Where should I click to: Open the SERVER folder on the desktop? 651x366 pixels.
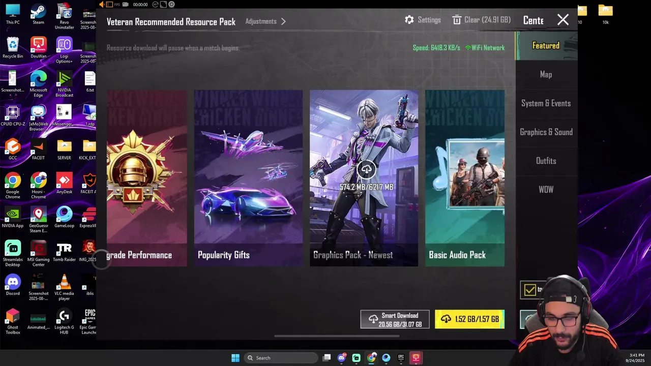(64, 150)
